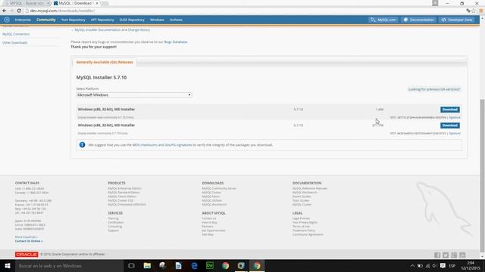Image resolution: width=485 pixels, height=272 pixels.
Task: Open Twitter icon in footer
Action: (x=446, y=255)
